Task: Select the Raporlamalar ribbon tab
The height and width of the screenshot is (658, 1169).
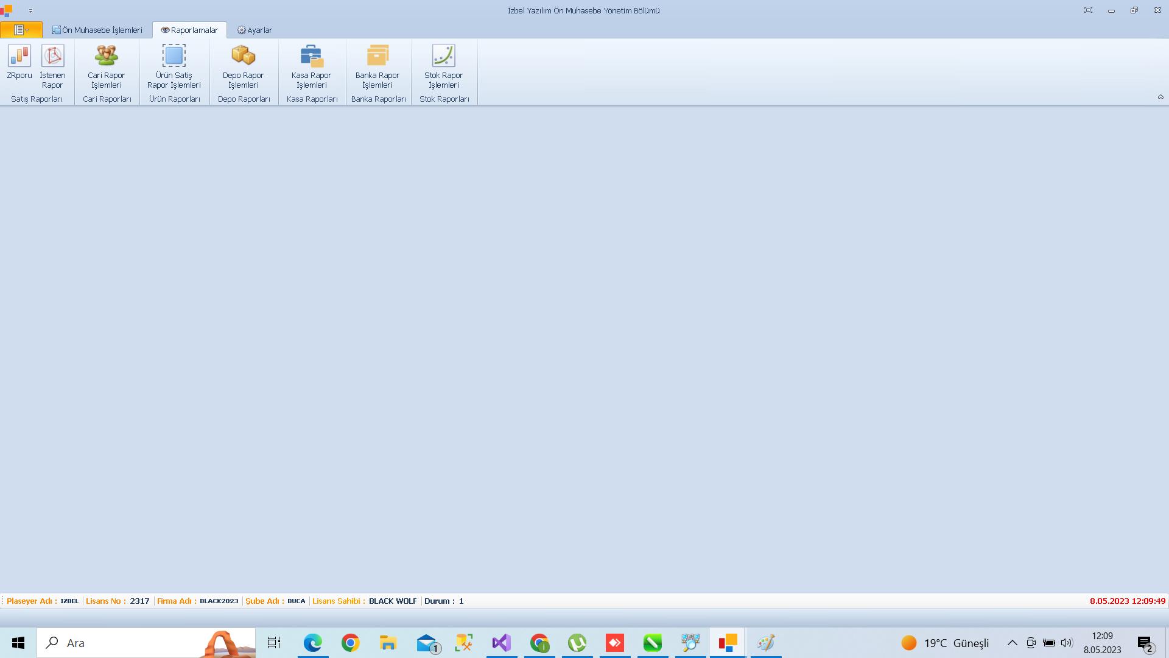Action: tap(189, 30)
